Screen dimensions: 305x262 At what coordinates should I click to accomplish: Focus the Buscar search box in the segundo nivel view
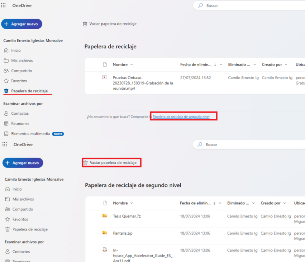(249, 145)
